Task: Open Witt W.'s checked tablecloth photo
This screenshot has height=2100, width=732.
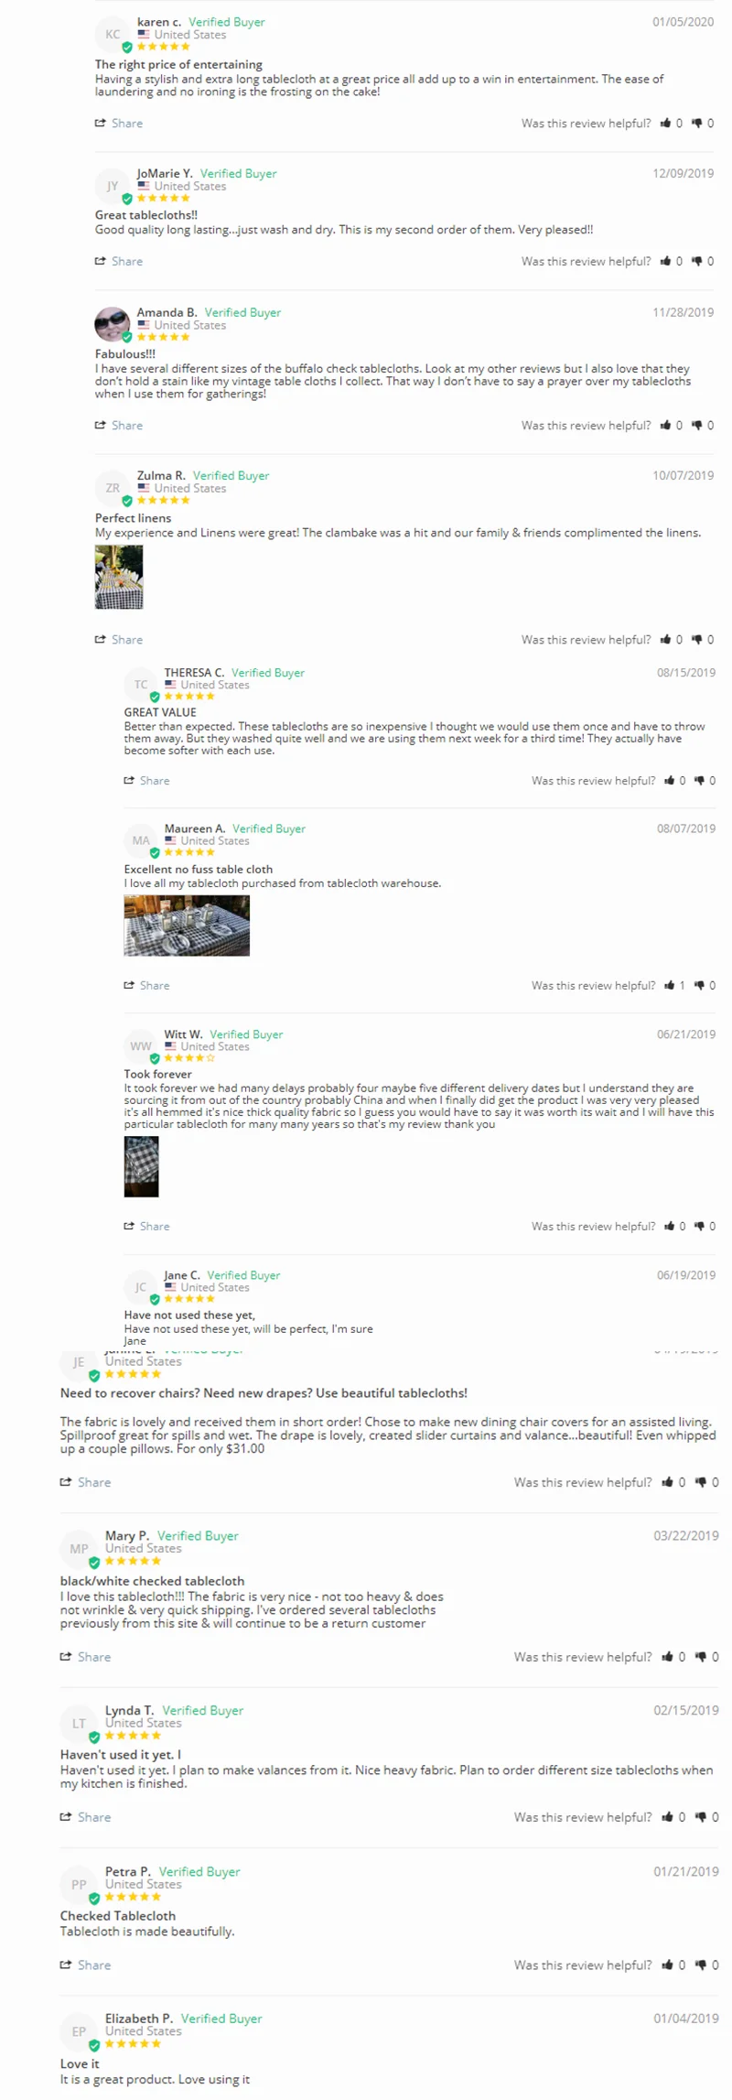Action: (142, 1167)
